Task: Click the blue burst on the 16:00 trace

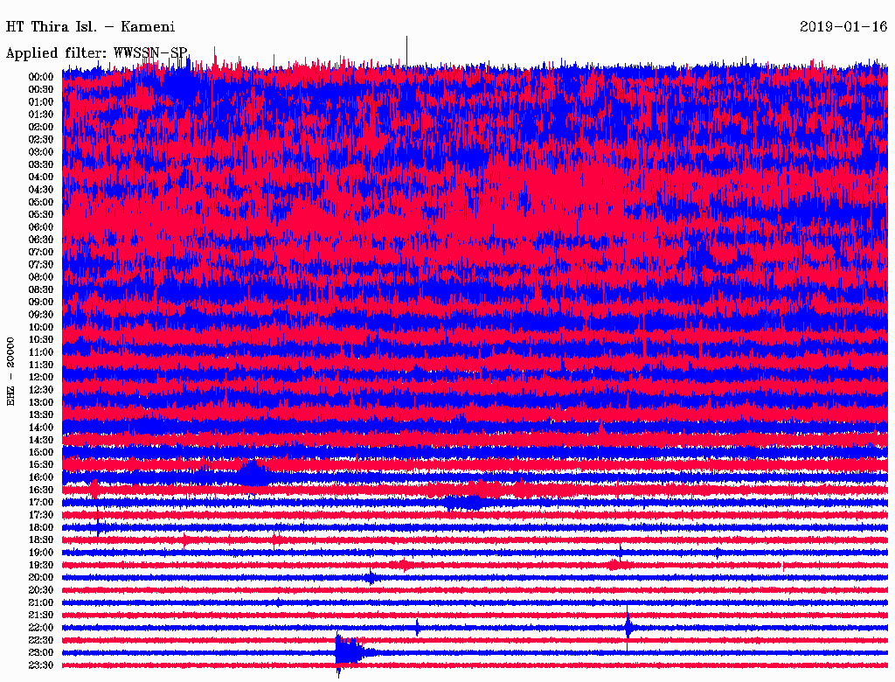Action: point(253,475)
